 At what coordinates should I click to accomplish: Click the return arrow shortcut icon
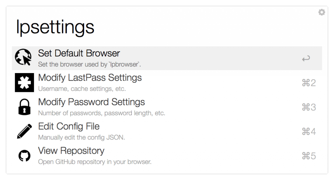coord(306,59)
